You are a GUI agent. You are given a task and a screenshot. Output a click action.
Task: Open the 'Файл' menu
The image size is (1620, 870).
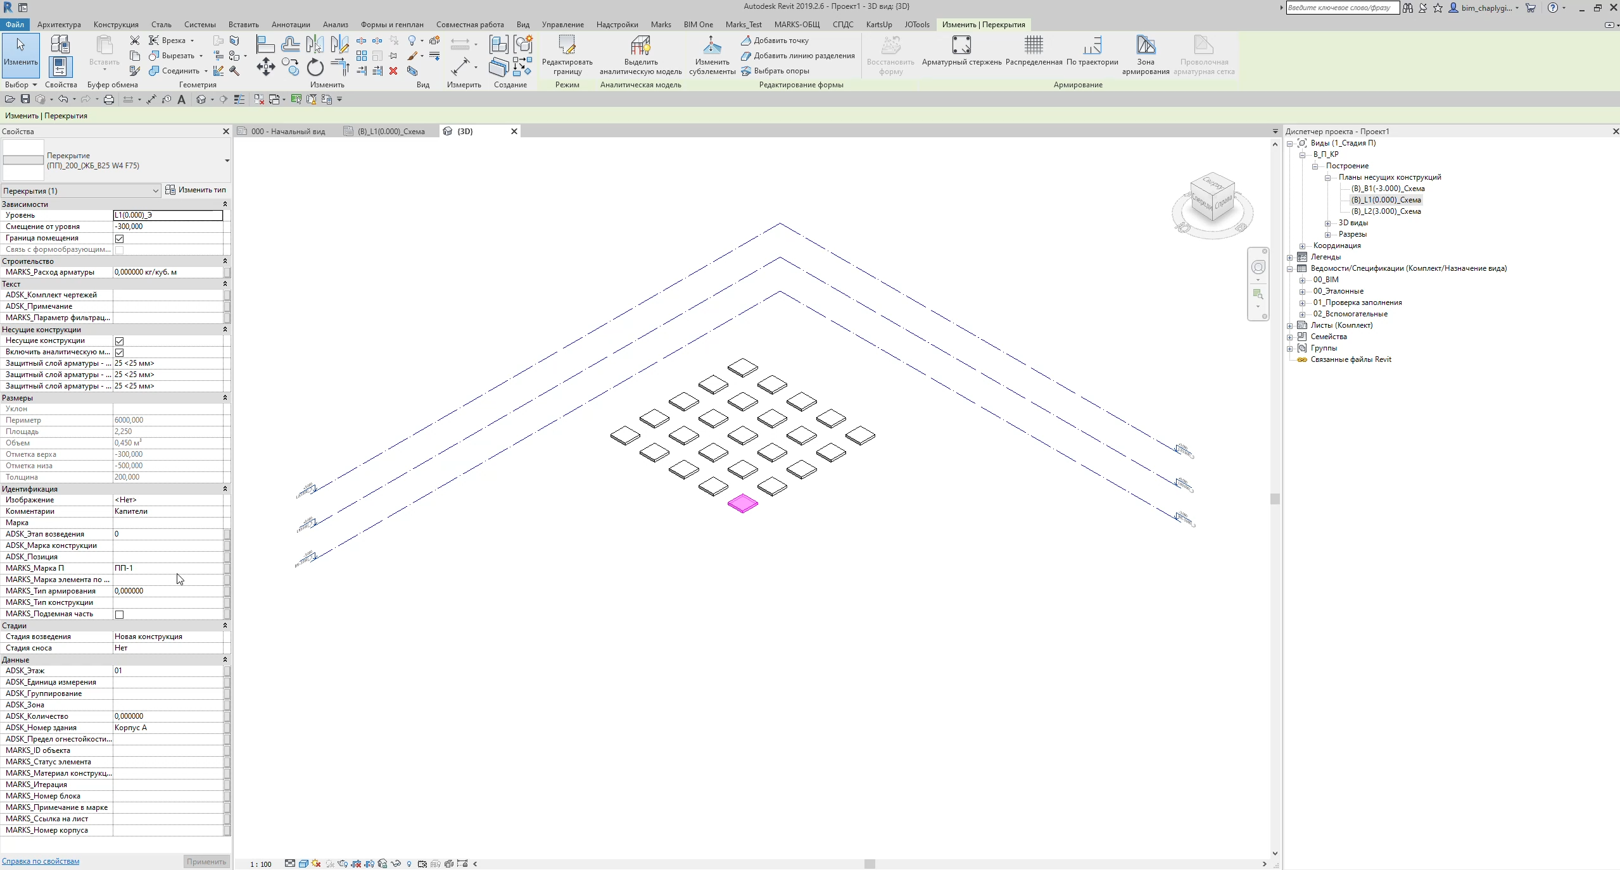coord(15,25)
